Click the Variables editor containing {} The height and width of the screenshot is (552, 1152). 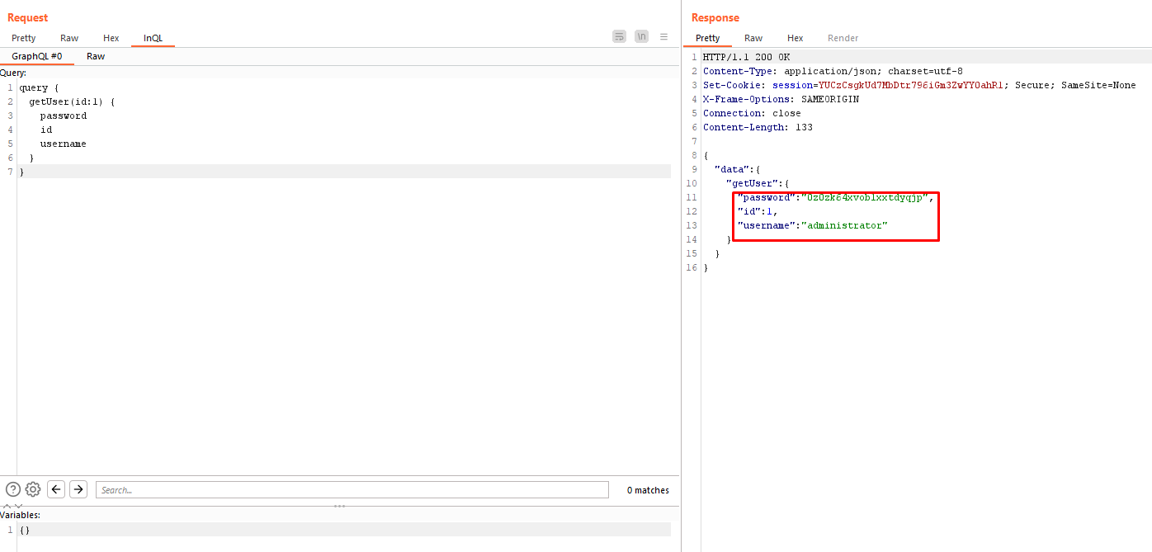pyautogui.click(x=344, y=530)
